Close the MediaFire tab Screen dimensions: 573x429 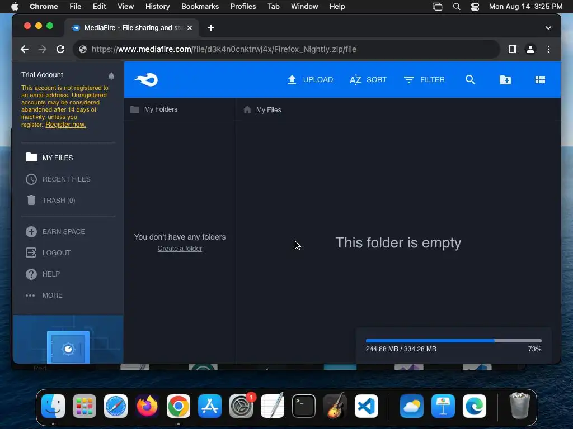(190, 28)
